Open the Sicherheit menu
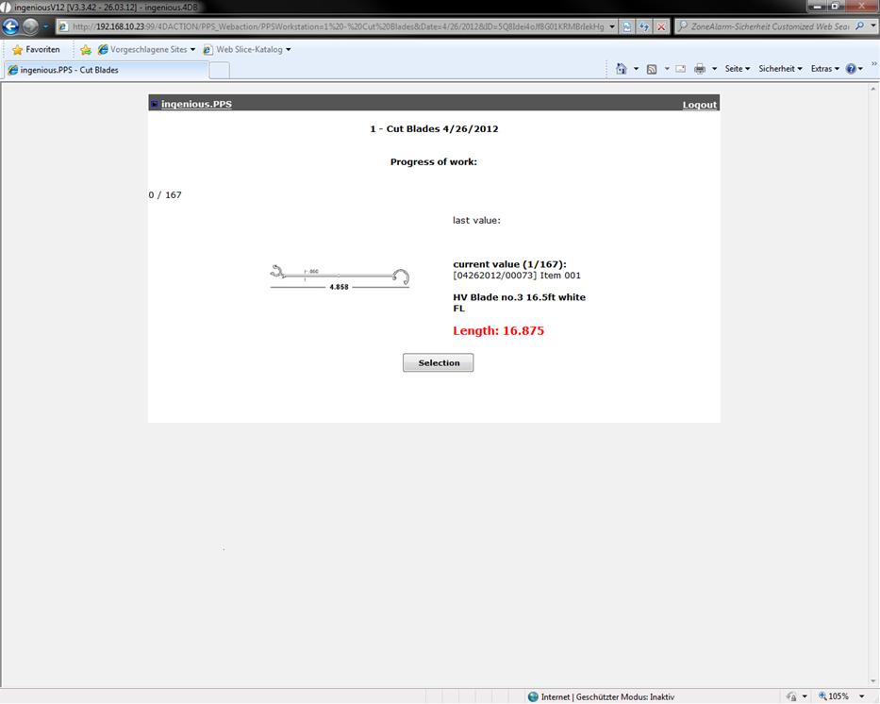 [779, 69]
